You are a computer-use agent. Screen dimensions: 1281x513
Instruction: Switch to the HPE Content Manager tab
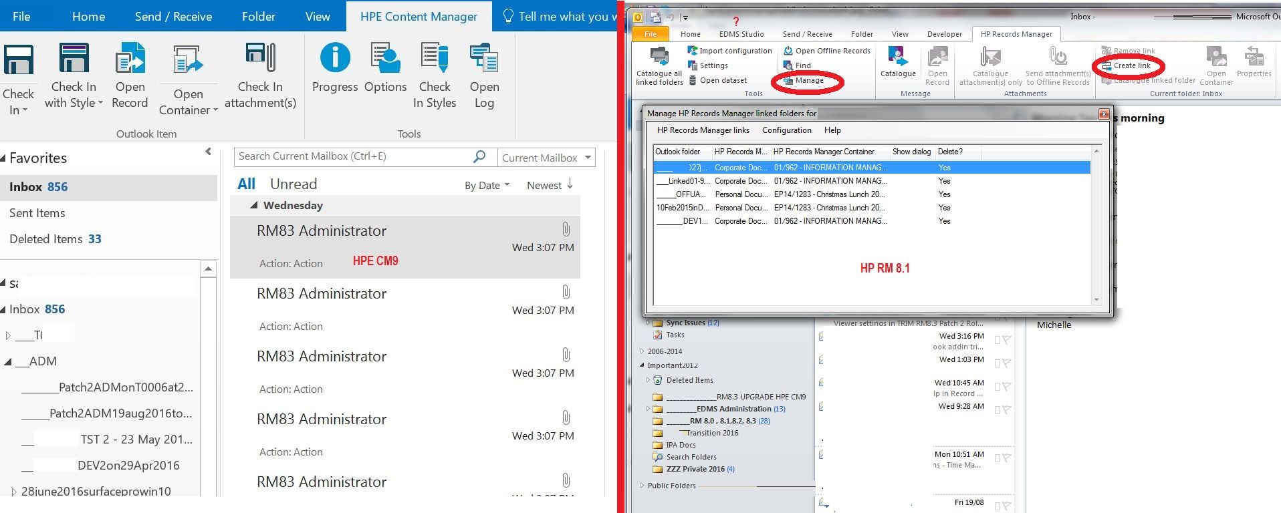[419, 17]
